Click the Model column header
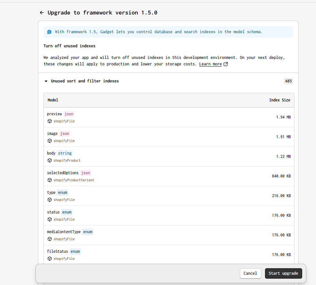The width and height of the screenshot is (316, 285). tap(53, 100)
